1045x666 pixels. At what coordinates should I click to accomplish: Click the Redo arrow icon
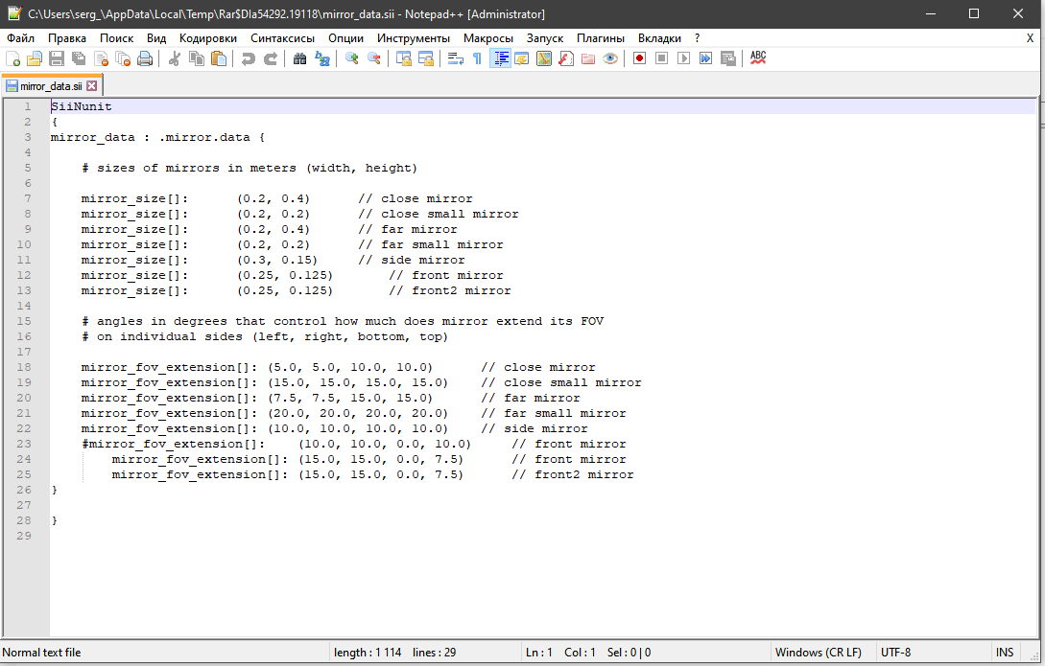[x=270, y=58]
